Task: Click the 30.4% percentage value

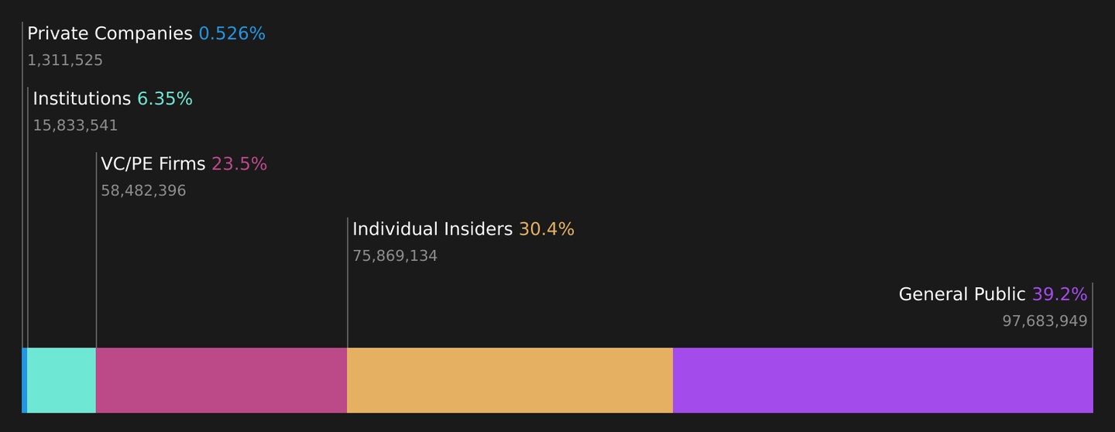Action: coord(547,229)
